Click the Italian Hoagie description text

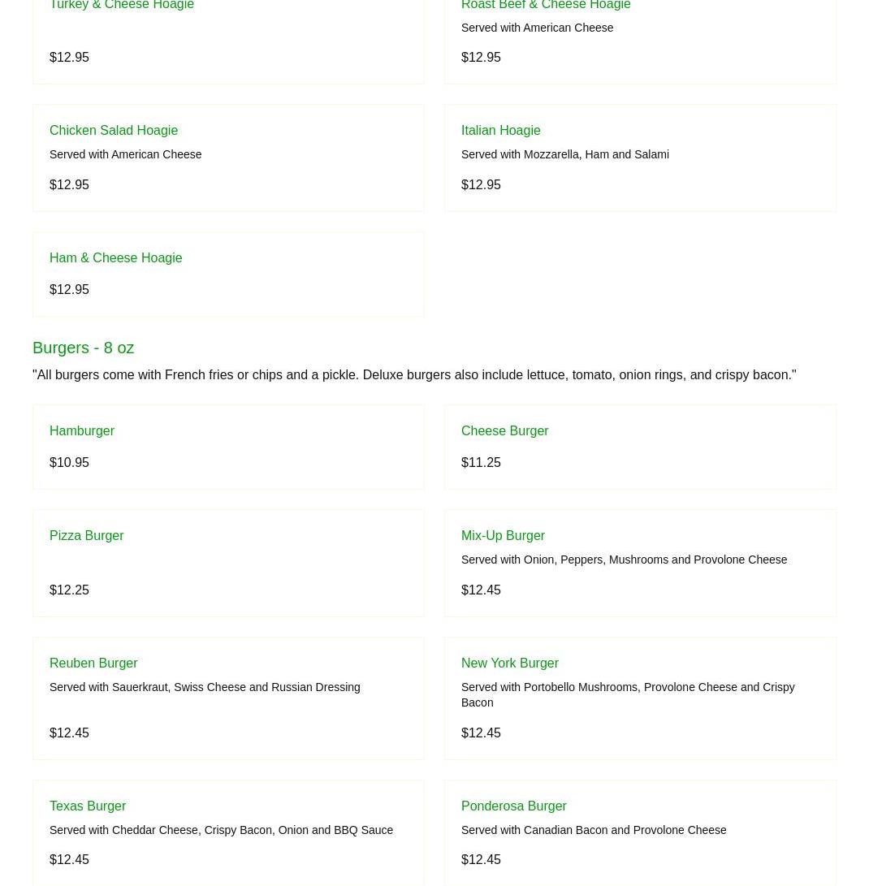coord(564,154)
